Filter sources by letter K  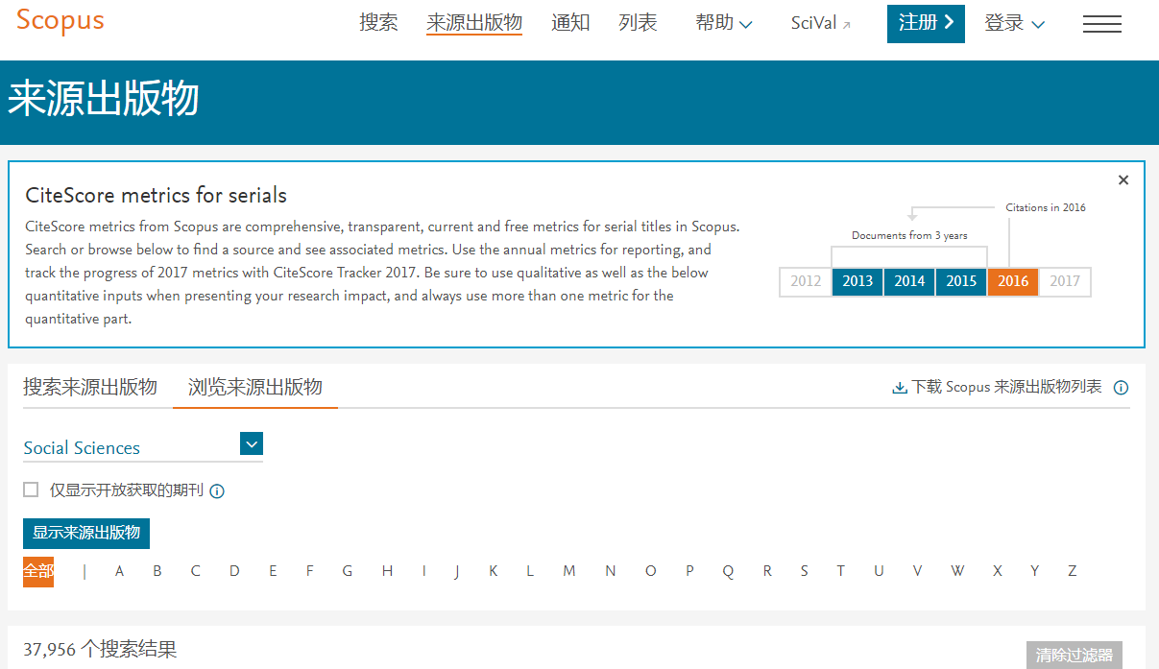click(494, 571)
